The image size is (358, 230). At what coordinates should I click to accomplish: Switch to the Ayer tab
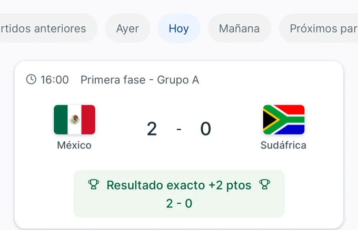pyautogui.click(x=127, y=28)
